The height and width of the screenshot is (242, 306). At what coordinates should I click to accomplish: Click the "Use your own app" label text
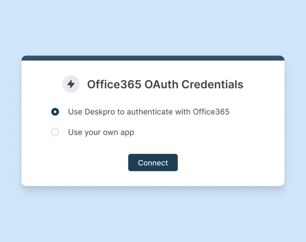tap(101, 132)
